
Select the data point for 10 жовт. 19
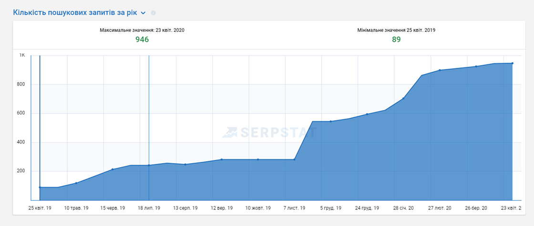258,160
